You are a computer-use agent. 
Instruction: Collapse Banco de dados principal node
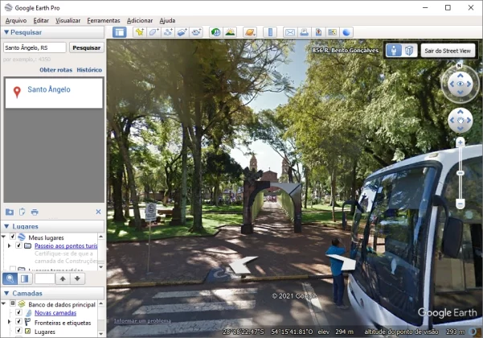pos(4,303)
